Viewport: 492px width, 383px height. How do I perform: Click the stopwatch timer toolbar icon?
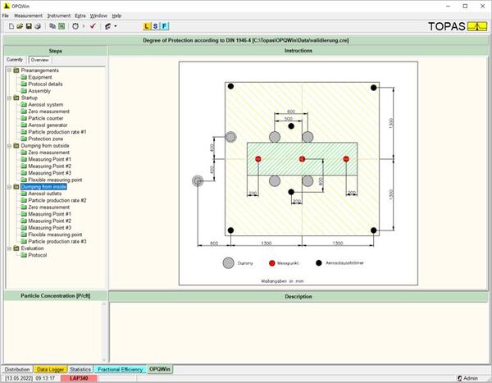(75, 26)
